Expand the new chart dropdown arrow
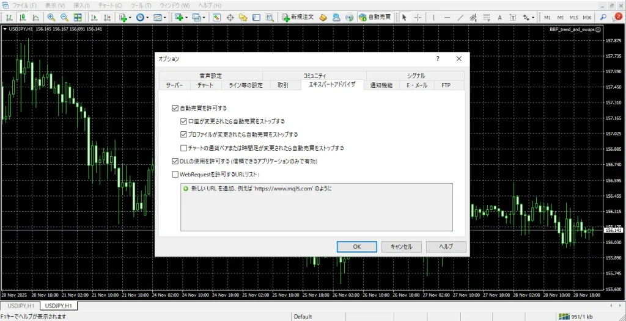Screen dimensions: 626x321 coord(186,18)
